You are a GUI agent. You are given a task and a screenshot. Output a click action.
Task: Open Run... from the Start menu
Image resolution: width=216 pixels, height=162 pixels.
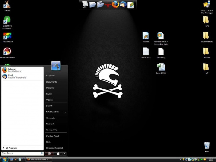coord(49,142)
